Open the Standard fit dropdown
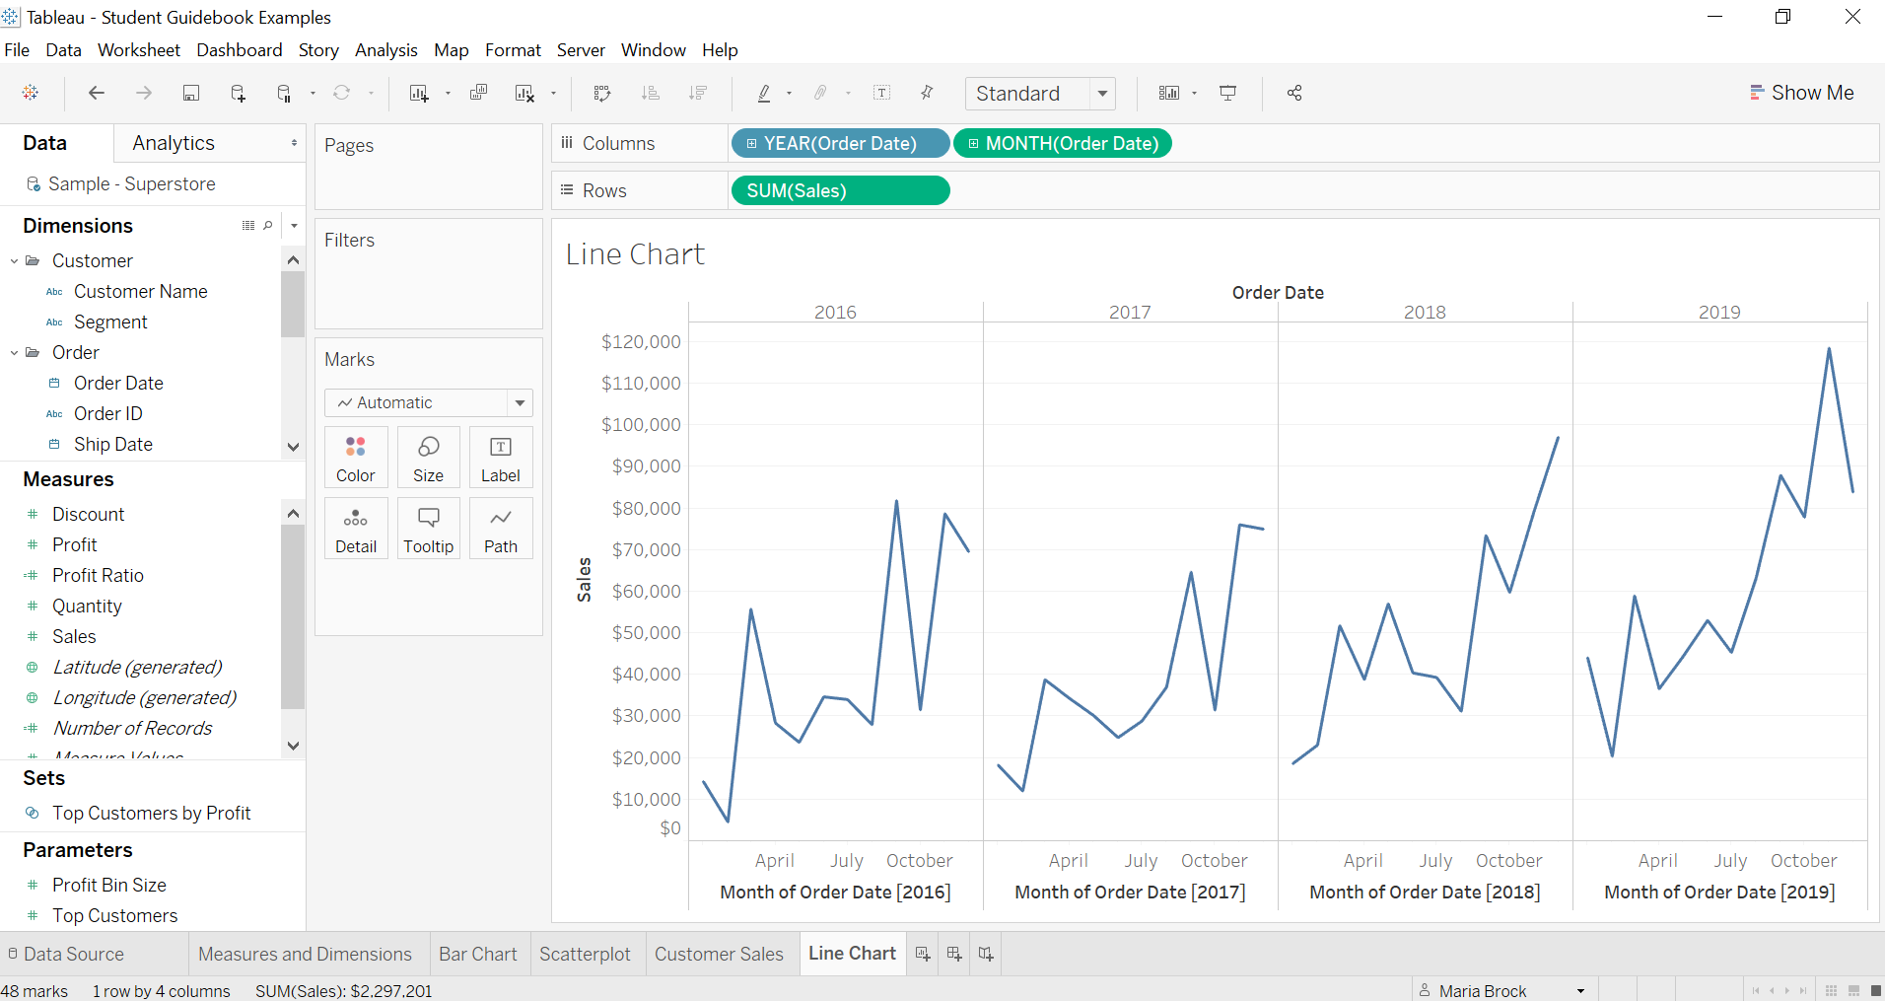 pyautogui.click(x=1102, y=93)
